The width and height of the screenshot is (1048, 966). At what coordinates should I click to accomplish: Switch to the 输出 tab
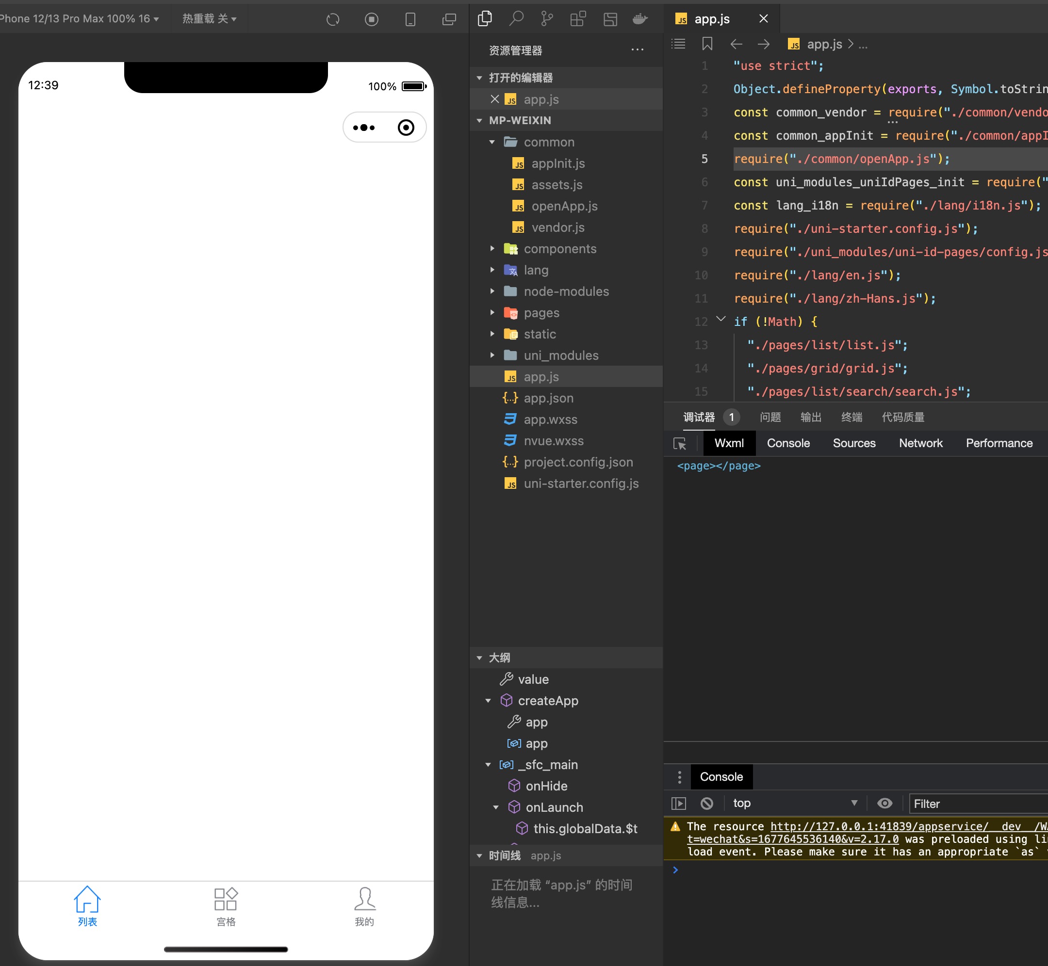pos(811,417)
